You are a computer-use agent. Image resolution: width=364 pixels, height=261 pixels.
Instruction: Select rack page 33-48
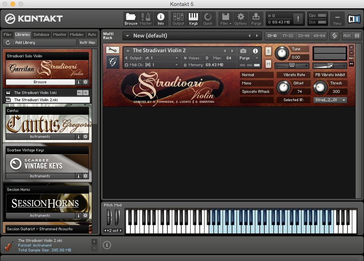coord(304,36)
